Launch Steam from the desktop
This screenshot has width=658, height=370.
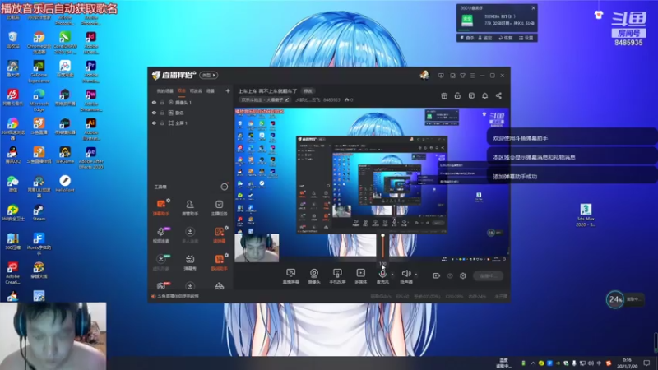(x=39, y=213)
